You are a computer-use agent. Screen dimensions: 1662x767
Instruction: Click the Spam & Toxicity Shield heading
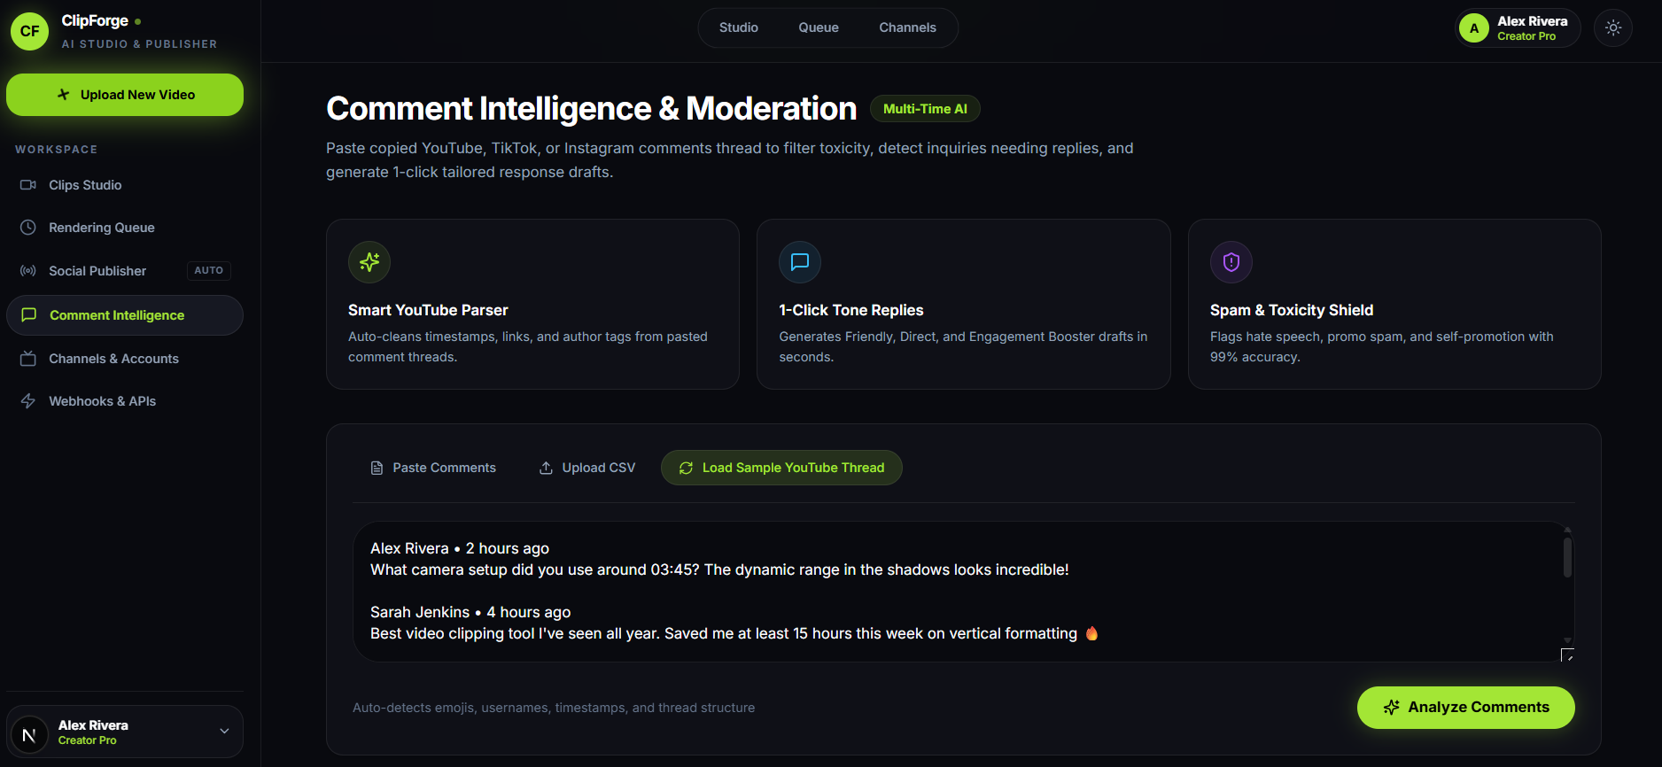pyautogui.click(x=1292, y=310)
